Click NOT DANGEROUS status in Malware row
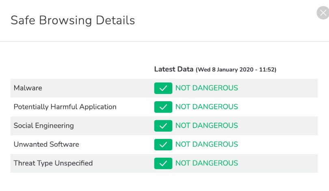The width and height of the screenshot is (329, 191). (207, 88)
